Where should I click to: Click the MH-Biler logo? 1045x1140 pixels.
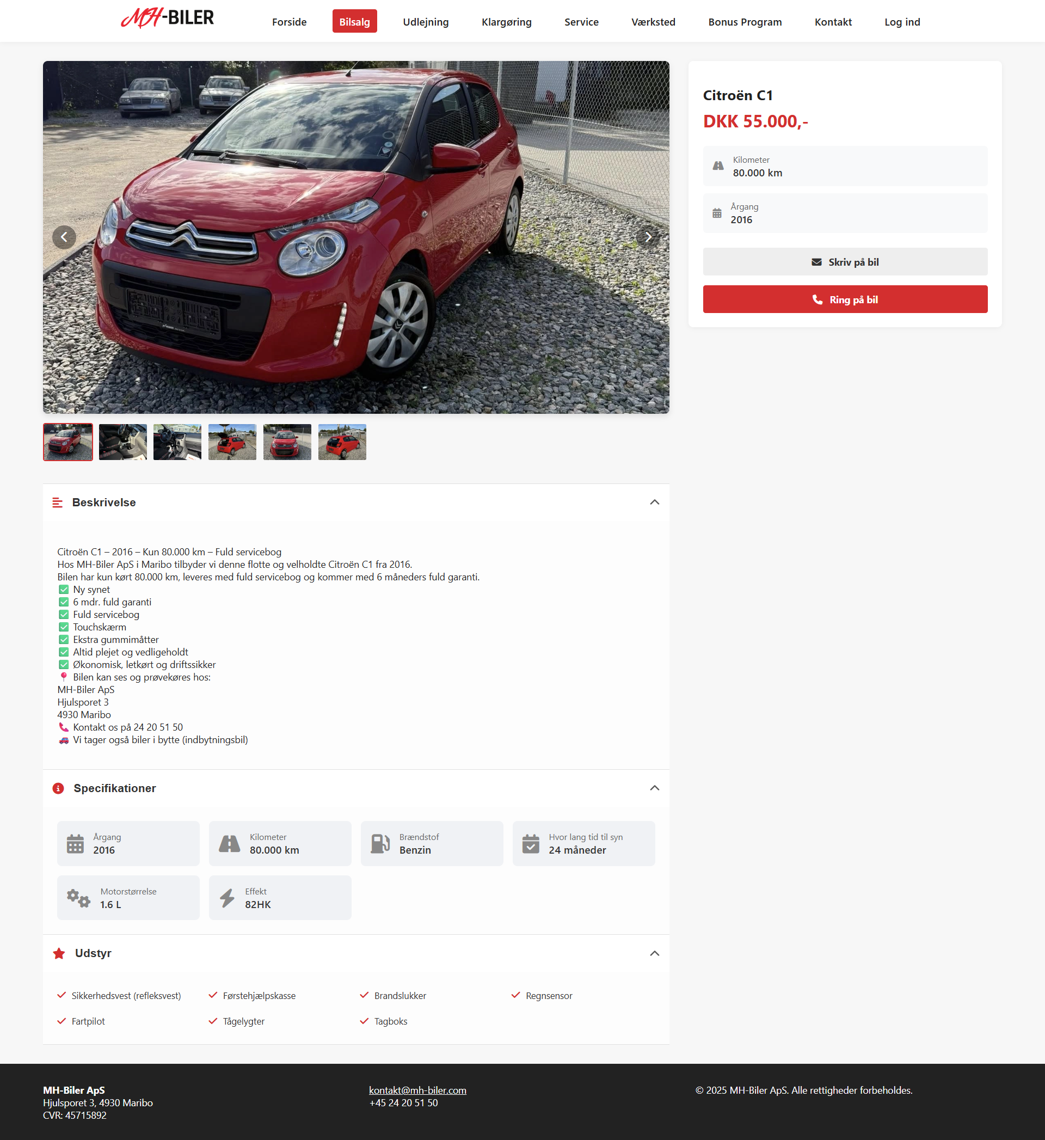pyautogui.click(x=168, y=18)
